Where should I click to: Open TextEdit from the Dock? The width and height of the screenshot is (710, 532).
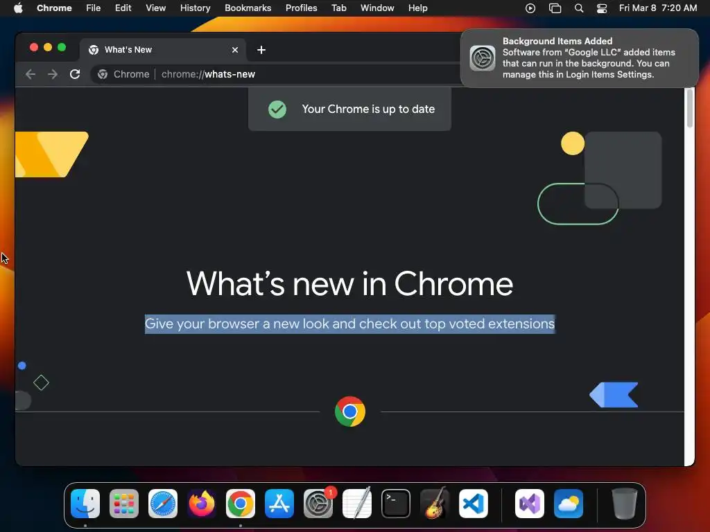click(x=357, y=504)
